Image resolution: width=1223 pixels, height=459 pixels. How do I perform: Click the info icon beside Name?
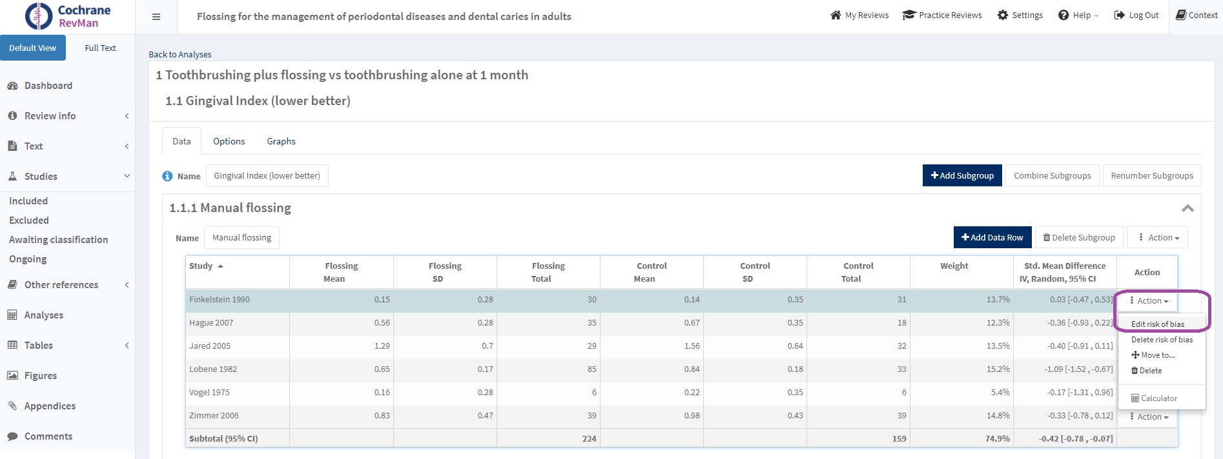(x=167, y=176)
